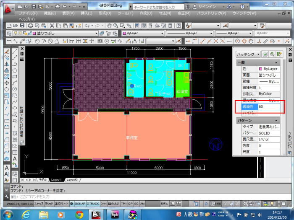This screenshot has width=294, height=220.
Task: Toggle OTRACK in status bar
Action: [93, 204]
